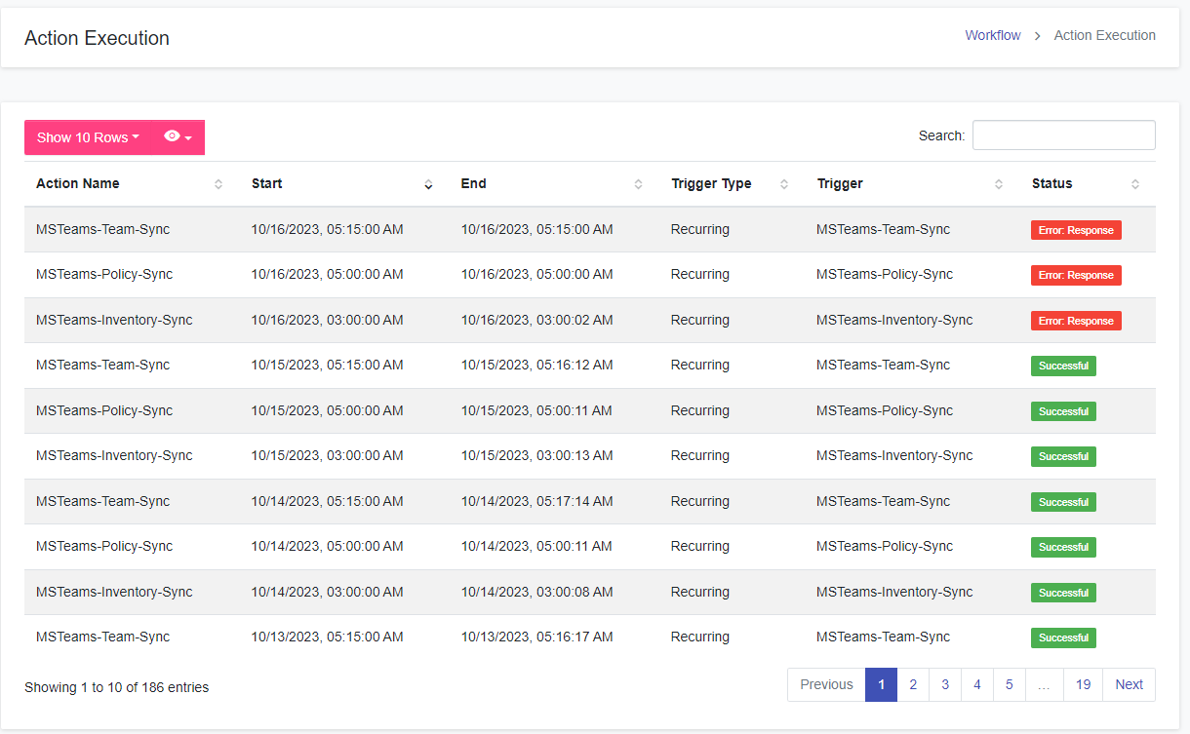The image size is (1190, 734).
Task: Select Action Name MSTeams-Team-Sync in 10/14 05:15 row
Action: coord(102,501)
